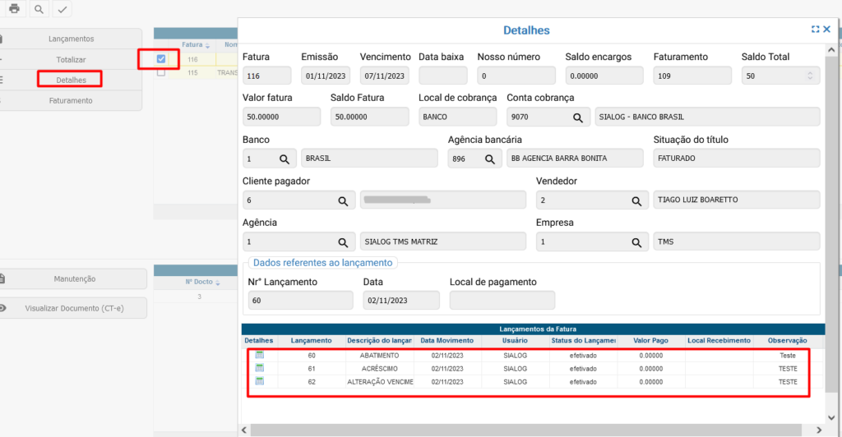Open Agência bancária lookup magnifier
Image resolution: width=842 pixels, height=437 pixels.
click(x=488, y=159)
